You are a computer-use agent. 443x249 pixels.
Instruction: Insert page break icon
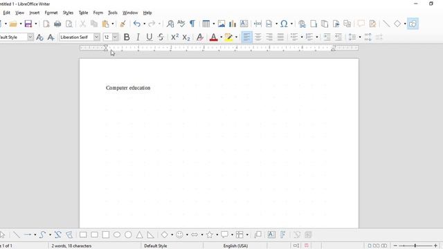click(257, 24)
